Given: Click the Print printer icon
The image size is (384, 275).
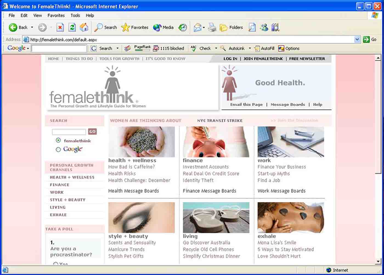Looking at the screenshot, I should (212, 27).
